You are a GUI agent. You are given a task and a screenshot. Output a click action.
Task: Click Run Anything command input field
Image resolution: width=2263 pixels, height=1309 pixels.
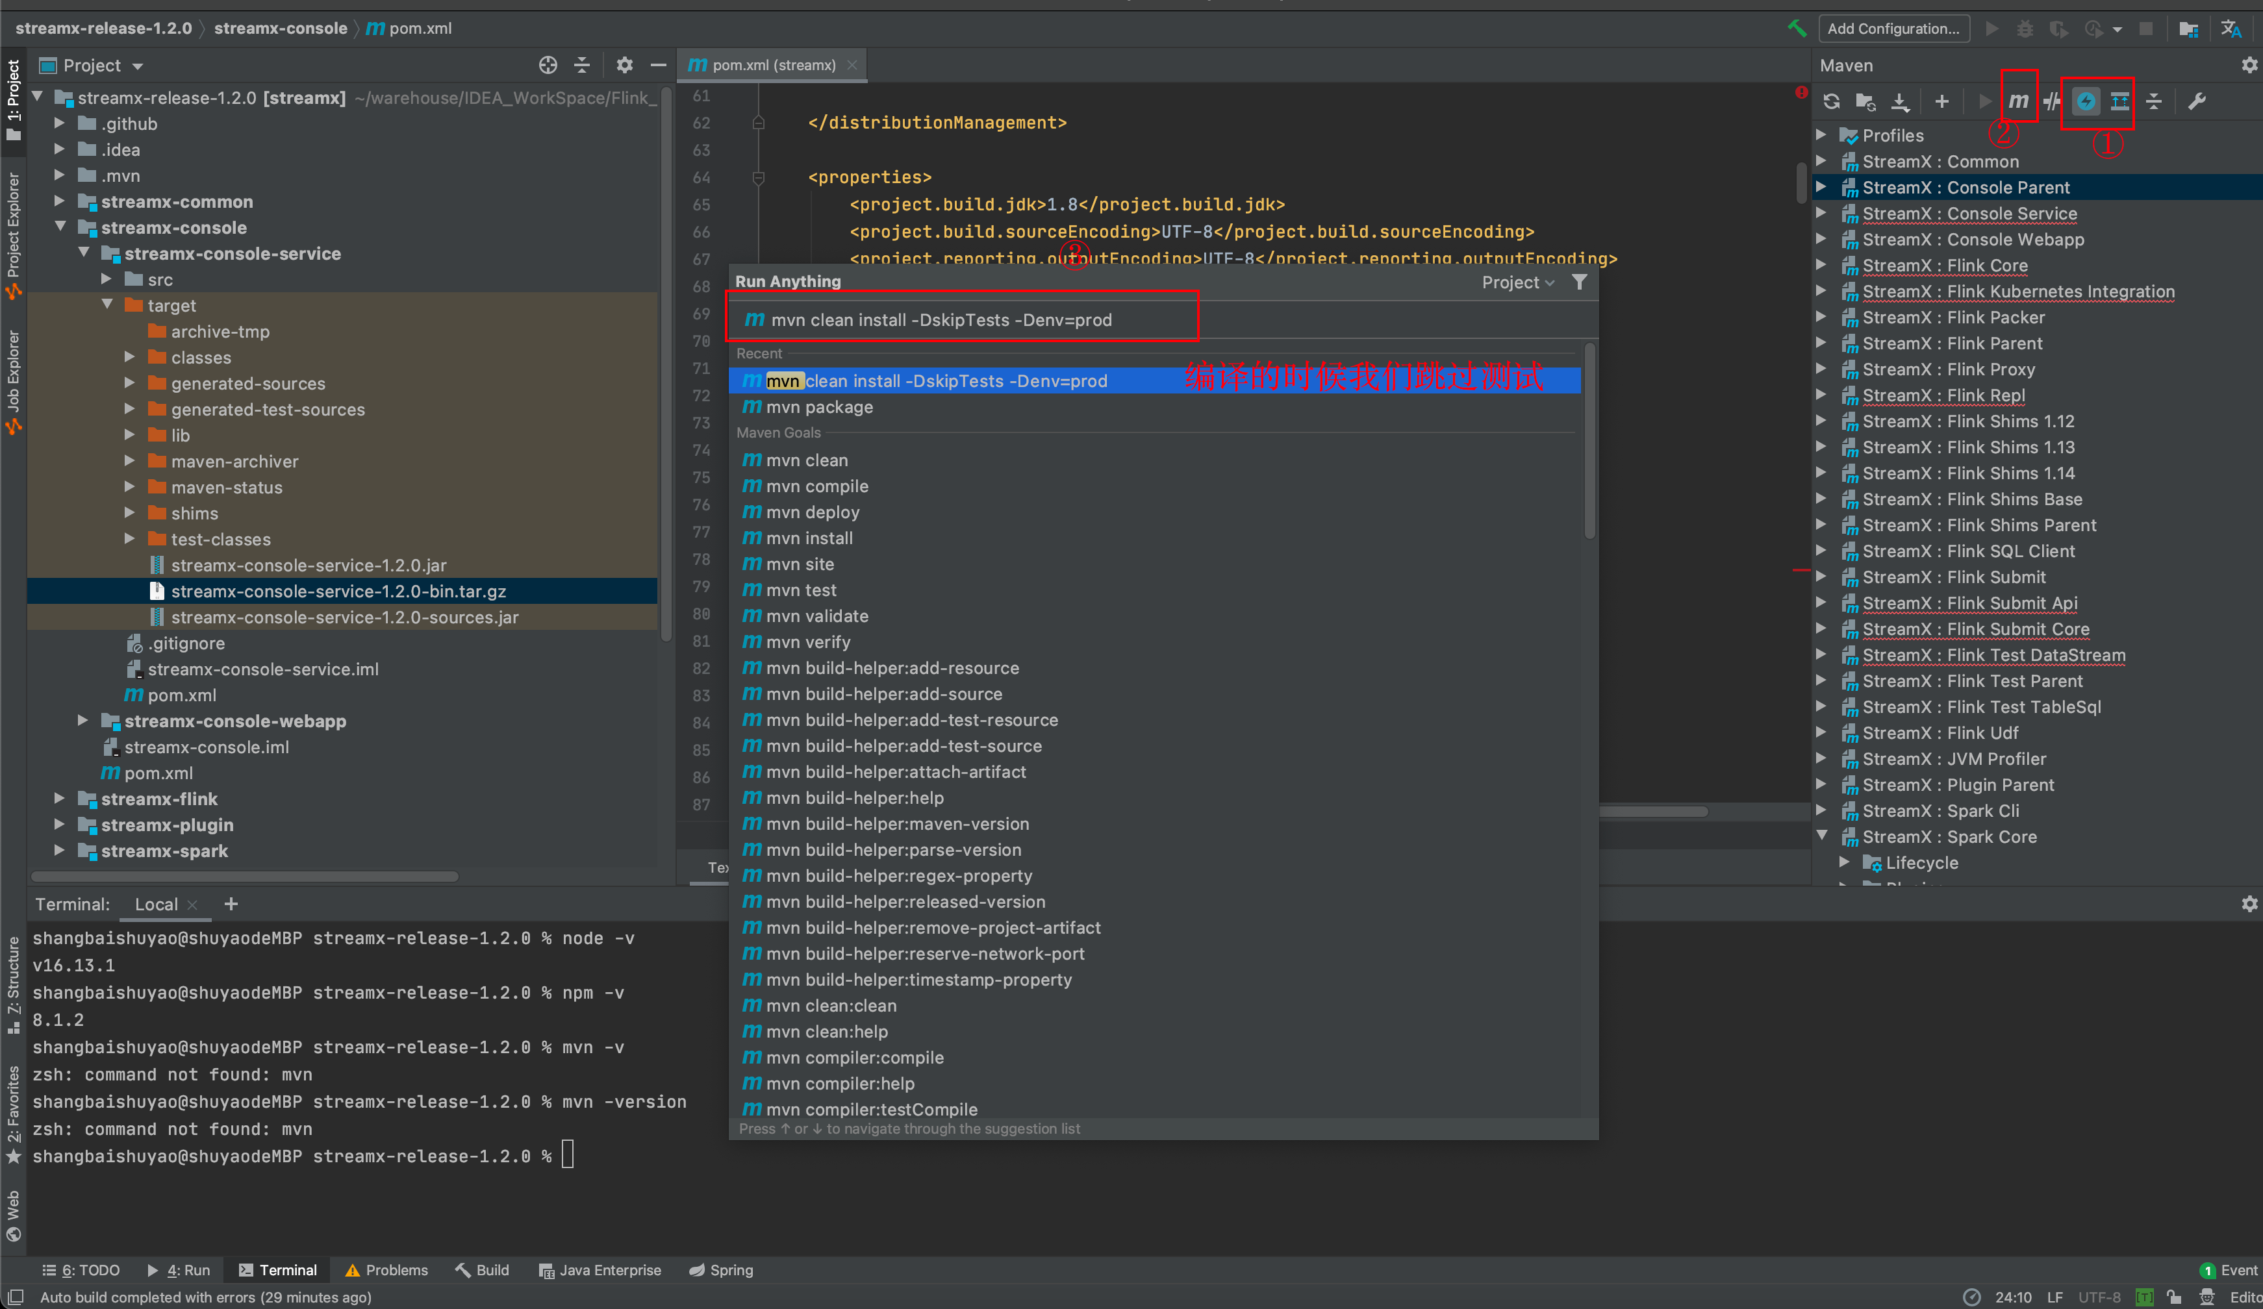962,319
